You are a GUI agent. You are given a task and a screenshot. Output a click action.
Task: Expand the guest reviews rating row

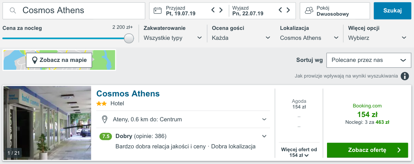coord(264,136)
